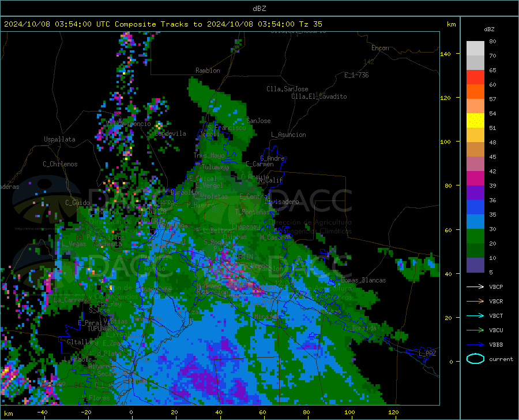Screen dimensions: 519x420
Task: Click the 'Tz 35' value in the header
Action: (310, 24)
